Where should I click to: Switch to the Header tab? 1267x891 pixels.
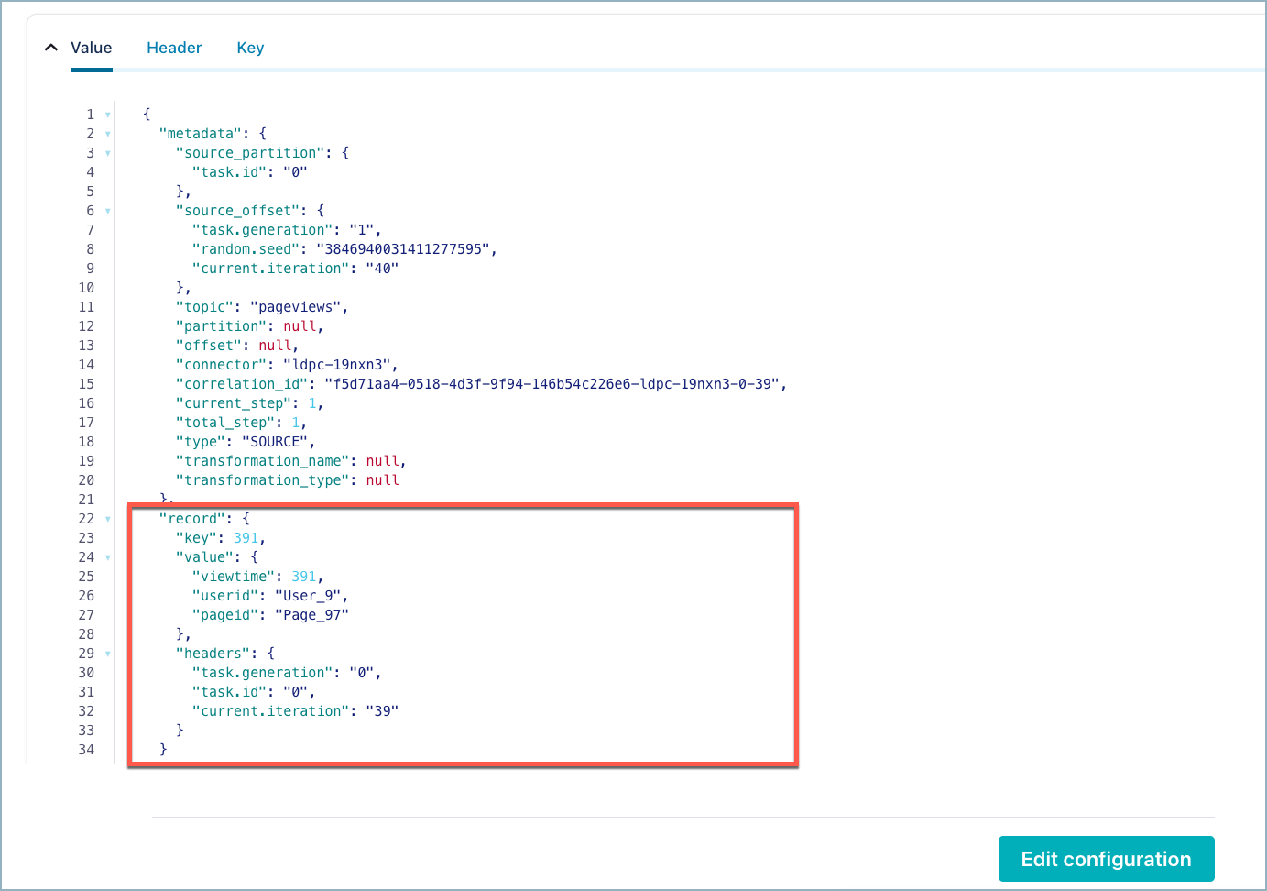click(x=174, y=48)
